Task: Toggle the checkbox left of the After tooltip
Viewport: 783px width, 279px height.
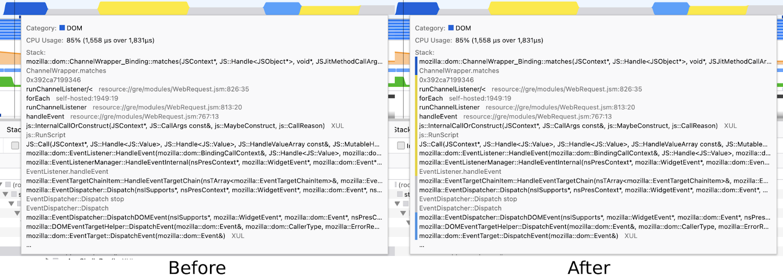Action: pyautogui.click(x=401, y=145)
